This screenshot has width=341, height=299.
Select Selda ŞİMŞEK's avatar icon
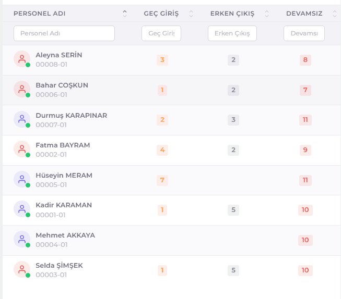pos(22,269)
